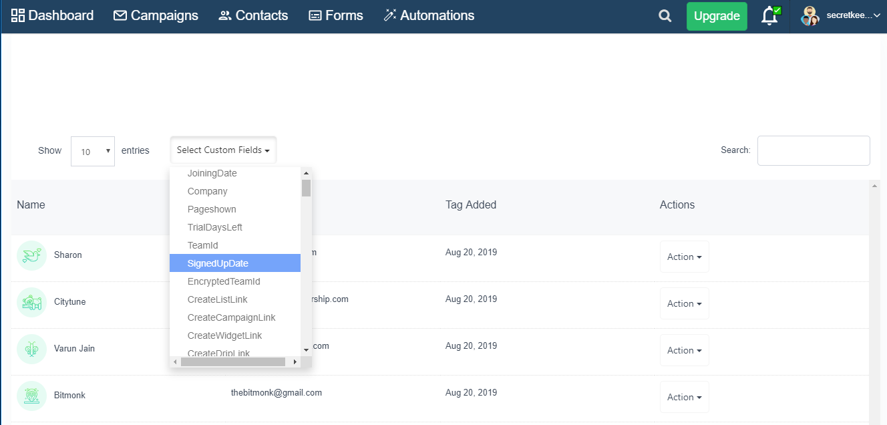The height and width of the screenshot is (425, 887).
Task: Open Action dropdown for Varun Jain
Action: click(685, 350)
